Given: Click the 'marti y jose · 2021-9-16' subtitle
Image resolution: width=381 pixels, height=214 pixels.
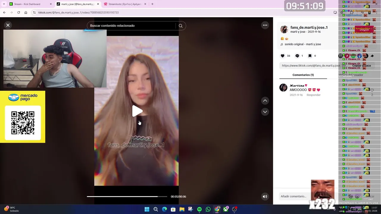Looking at the screenshot, I should click(305, 32).
